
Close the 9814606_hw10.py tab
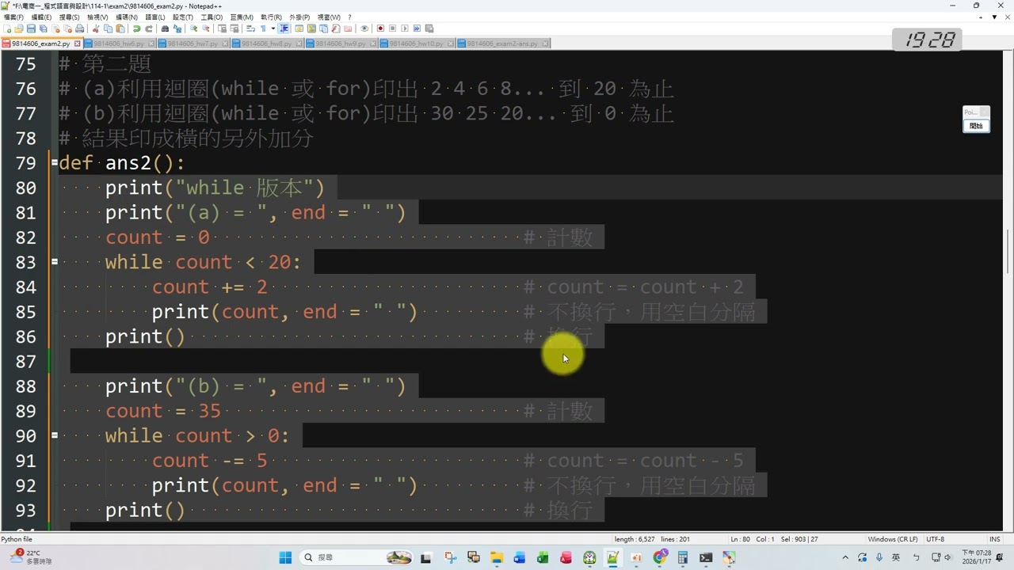450,44
